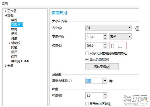Select 文档 tree item label
This screenshot has width=150, height=107.
pos(10,16)
